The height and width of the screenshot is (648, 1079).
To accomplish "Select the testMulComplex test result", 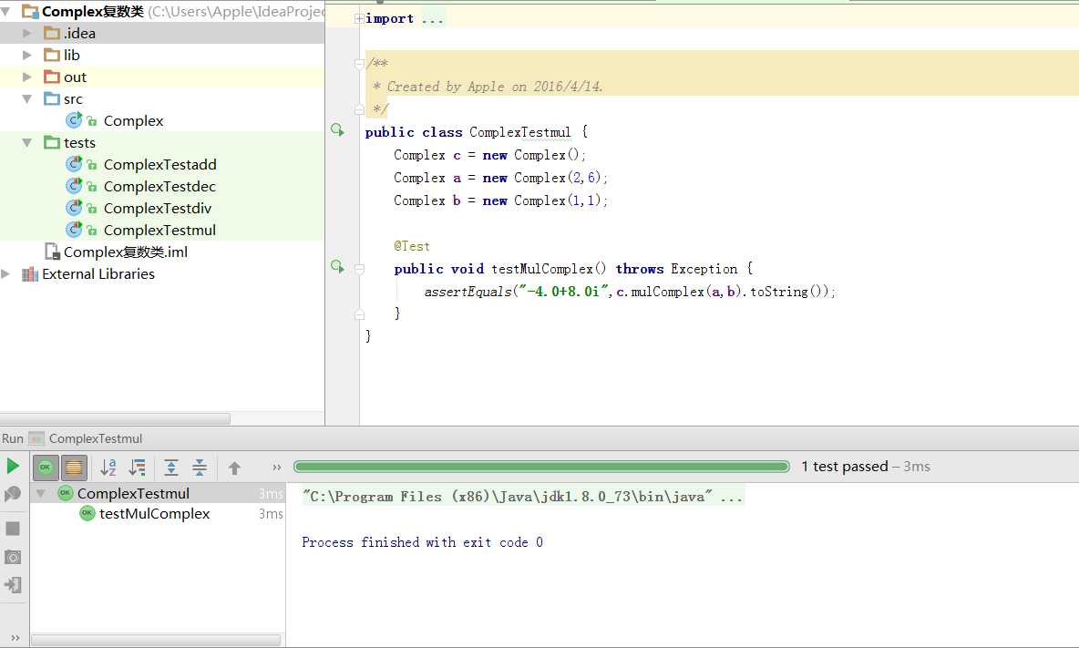I will click(154, 514).
